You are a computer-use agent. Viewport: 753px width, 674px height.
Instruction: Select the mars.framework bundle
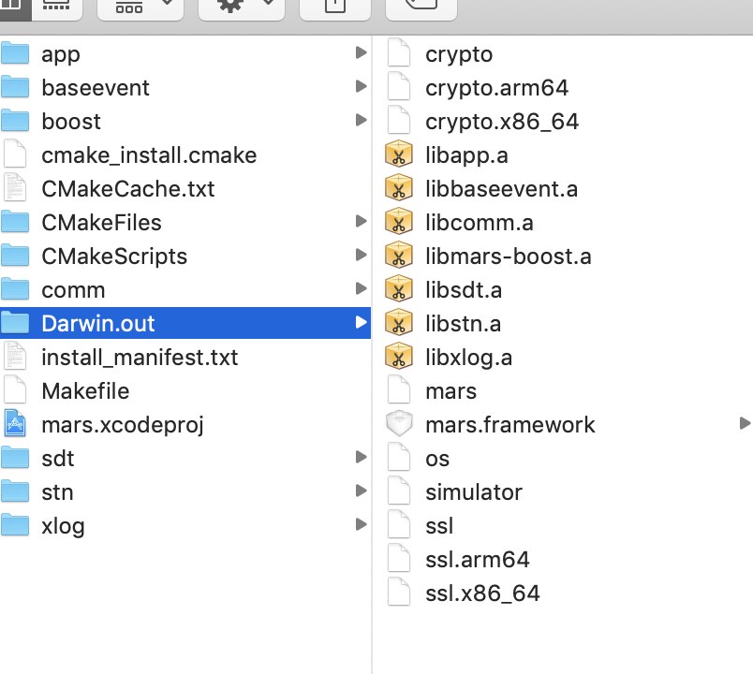coord(510,424)
